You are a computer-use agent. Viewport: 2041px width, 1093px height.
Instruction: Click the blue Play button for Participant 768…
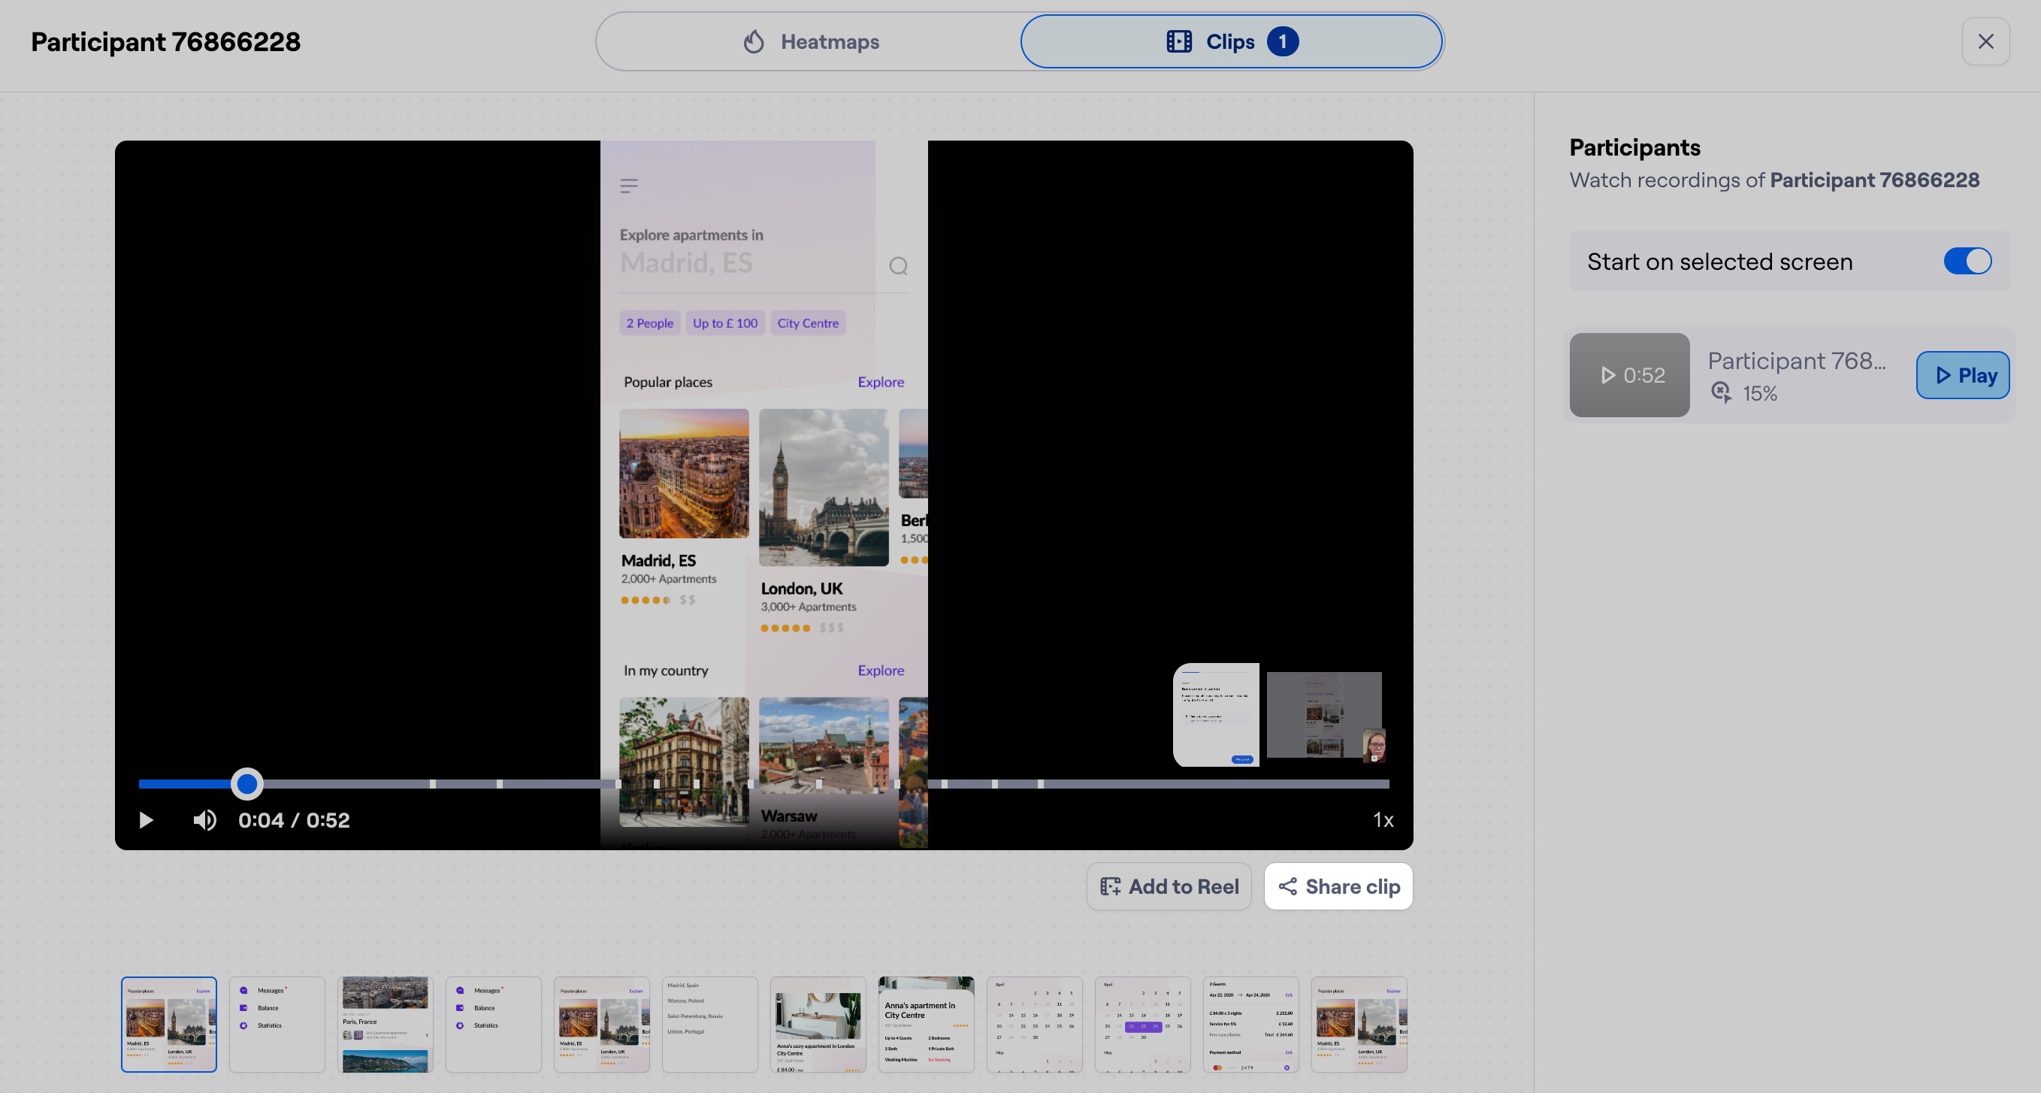[1962, 375]
